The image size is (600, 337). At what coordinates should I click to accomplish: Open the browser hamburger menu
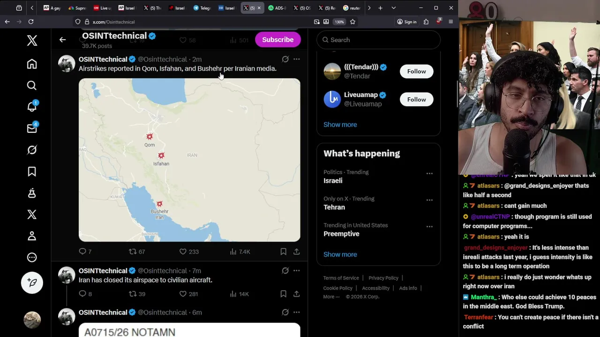point(450,22)
